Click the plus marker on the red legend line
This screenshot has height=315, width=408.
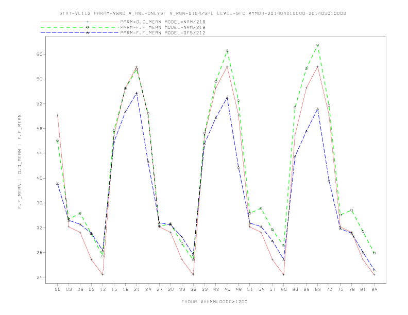(88, 22)
